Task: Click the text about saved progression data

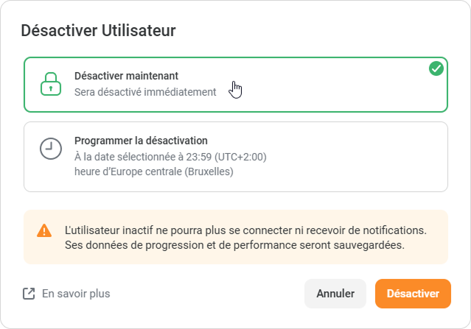Action: point(234,245)
